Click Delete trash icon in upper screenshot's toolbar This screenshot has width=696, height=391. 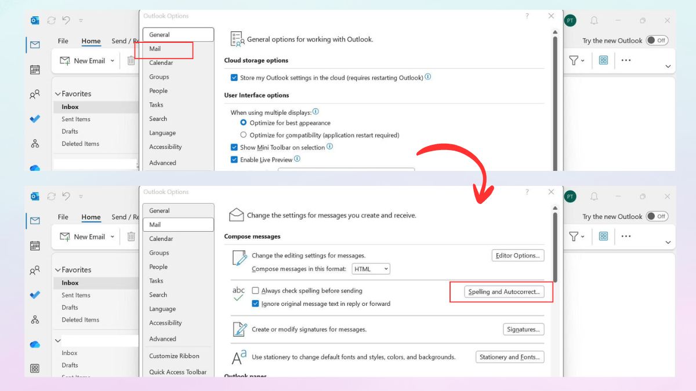(x=131, y=60)
